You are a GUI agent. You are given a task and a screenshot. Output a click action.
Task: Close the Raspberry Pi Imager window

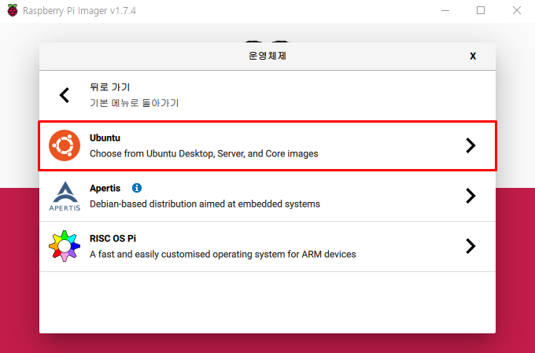[x=517, y=10]
